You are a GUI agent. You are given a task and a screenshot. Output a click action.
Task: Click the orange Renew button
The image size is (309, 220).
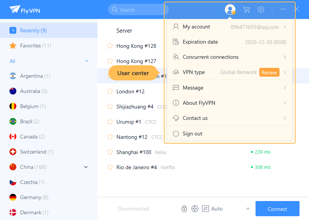[x=269, y=72]
